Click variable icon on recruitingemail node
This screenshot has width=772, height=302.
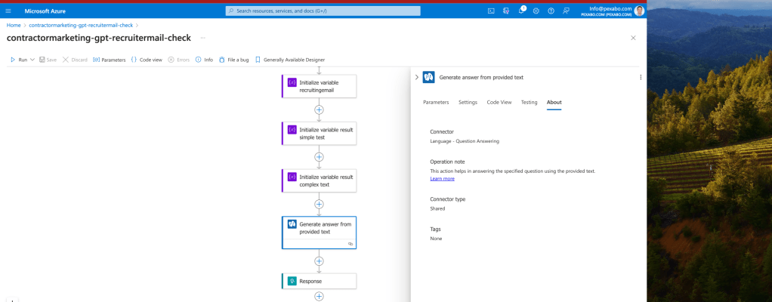pyautogui.click(x=292, y=82)
